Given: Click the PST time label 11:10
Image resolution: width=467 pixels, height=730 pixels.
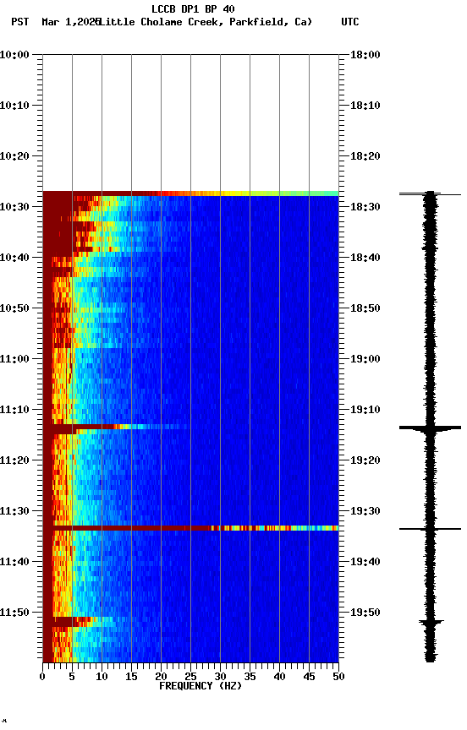Looking at the screenshot, I should tap(14, 410).
